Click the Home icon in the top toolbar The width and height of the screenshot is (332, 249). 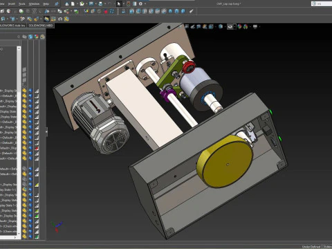(x=67, y=4)
